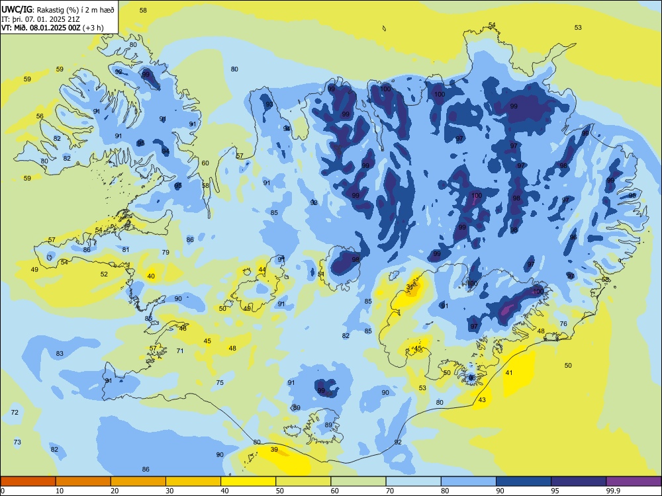Click the bright yellow 40–50 legend swatch
Image resolution: width=662 pixels, height=496 pixels.
pyautogui.click(x=248, y=481)
